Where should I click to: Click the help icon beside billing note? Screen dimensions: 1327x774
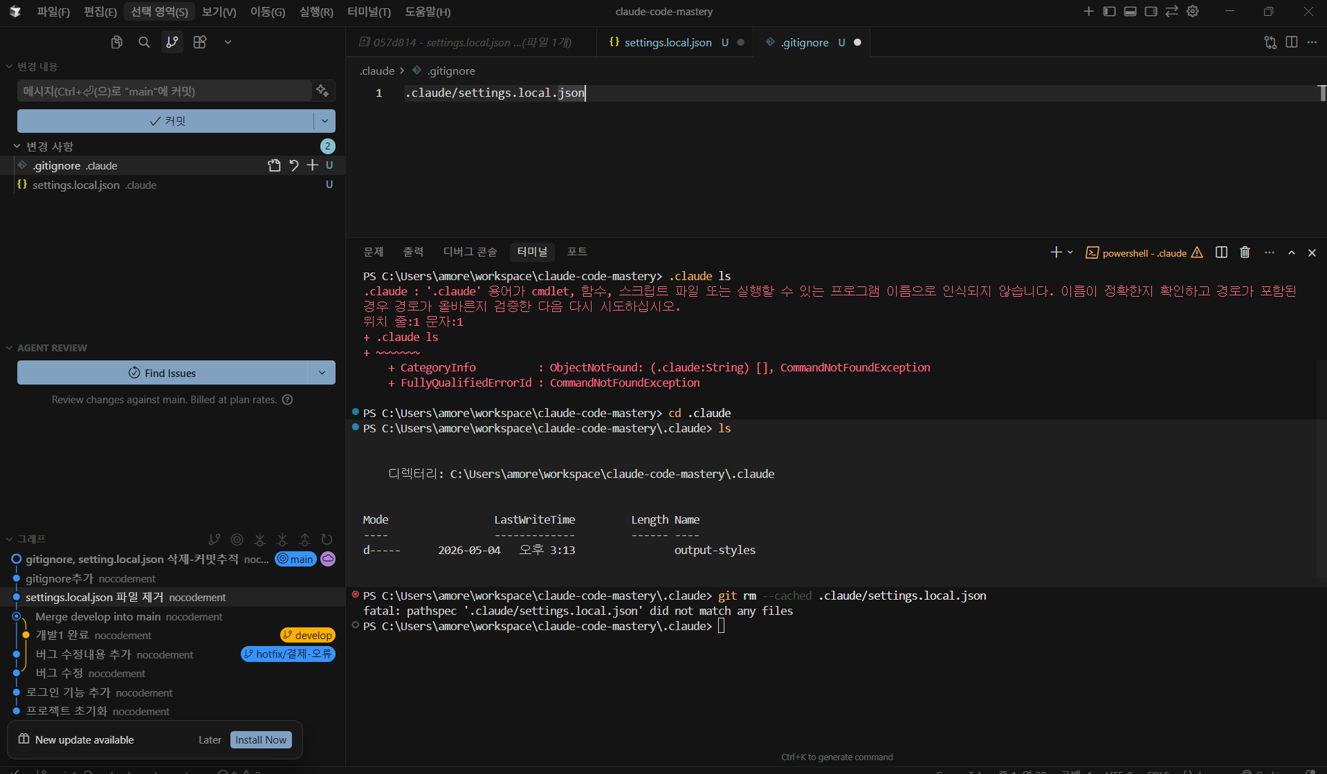pyautogui.click(x=288, y=400)
